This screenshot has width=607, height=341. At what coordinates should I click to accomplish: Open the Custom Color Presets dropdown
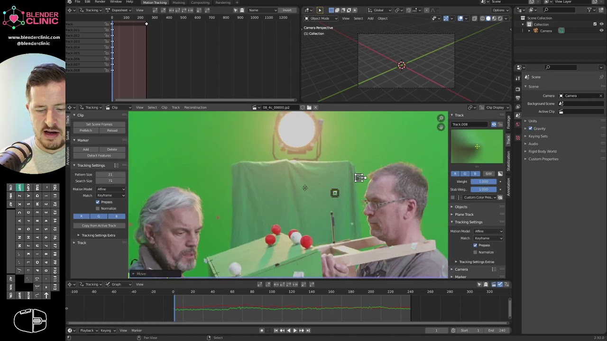[477, 197]
